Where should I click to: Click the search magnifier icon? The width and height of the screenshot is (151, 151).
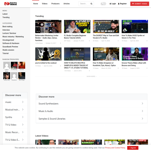coord(91,4)
